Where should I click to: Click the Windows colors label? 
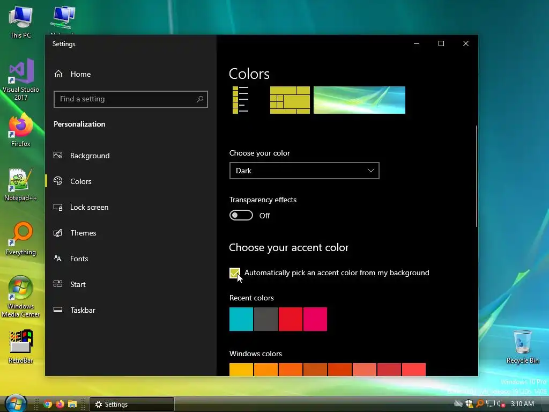coord(256,354)
